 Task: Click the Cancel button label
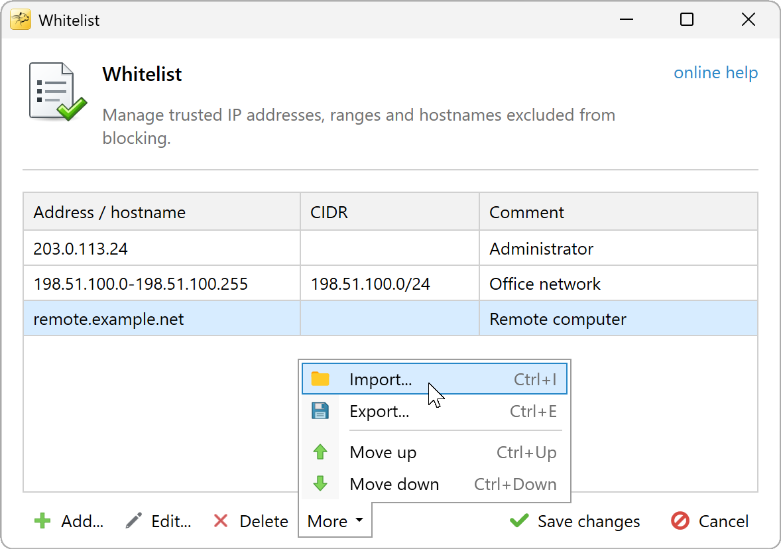(x=723, y=521)
